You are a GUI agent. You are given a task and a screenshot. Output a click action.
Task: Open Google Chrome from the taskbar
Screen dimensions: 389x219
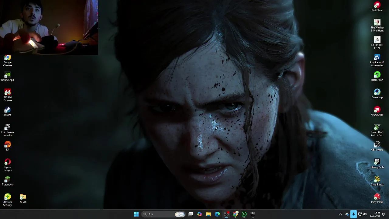pyautogui.click(x=235, y=214)
